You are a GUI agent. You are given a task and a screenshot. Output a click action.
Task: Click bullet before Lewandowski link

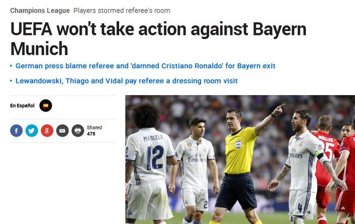(11, 81)
